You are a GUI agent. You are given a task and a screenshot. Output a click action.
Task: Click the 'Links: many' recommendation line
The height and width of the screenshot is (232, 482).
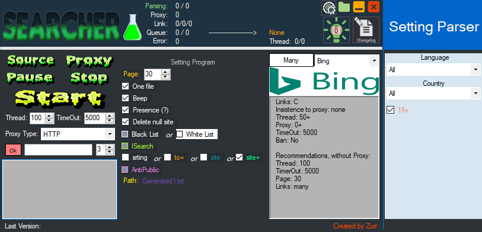[292, 186]
